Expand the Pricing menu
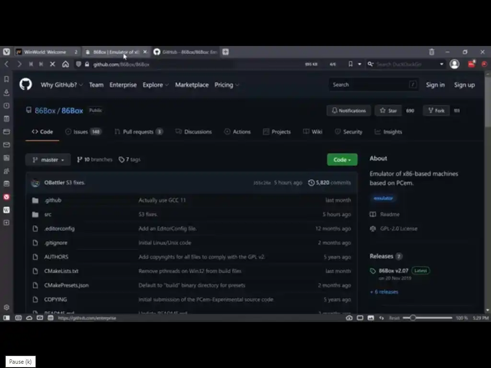491x368 pixels. pos(227,85)
